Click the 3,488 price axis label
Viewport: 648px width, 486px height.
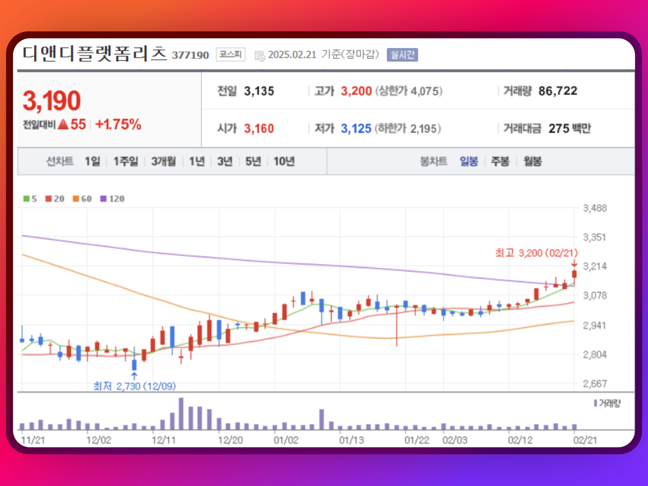(x=595, y=208)
